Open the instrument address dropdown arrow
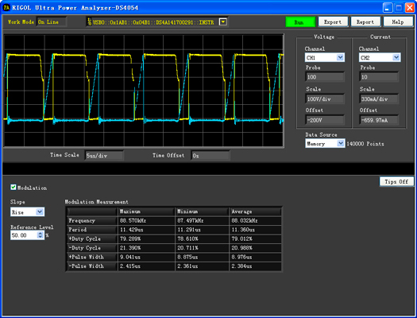 [223, 21]
